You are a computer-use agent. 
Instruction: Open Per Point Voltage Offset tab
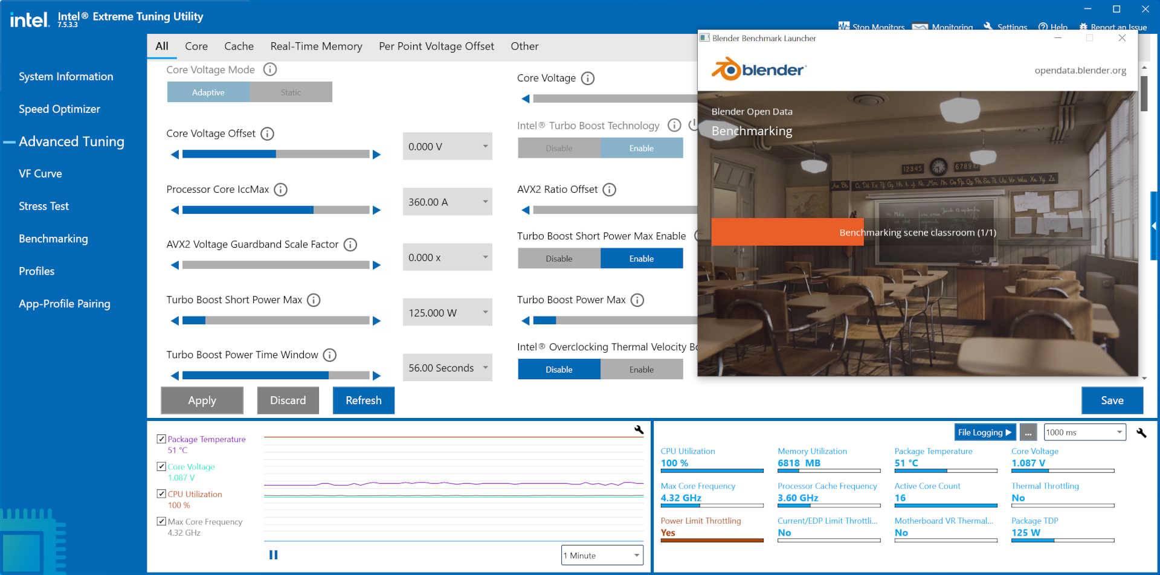point(436,47)
